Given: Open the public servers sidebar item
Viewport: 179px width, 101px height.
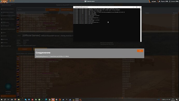Looking at the screenshot, I should [x=8, y=9].
